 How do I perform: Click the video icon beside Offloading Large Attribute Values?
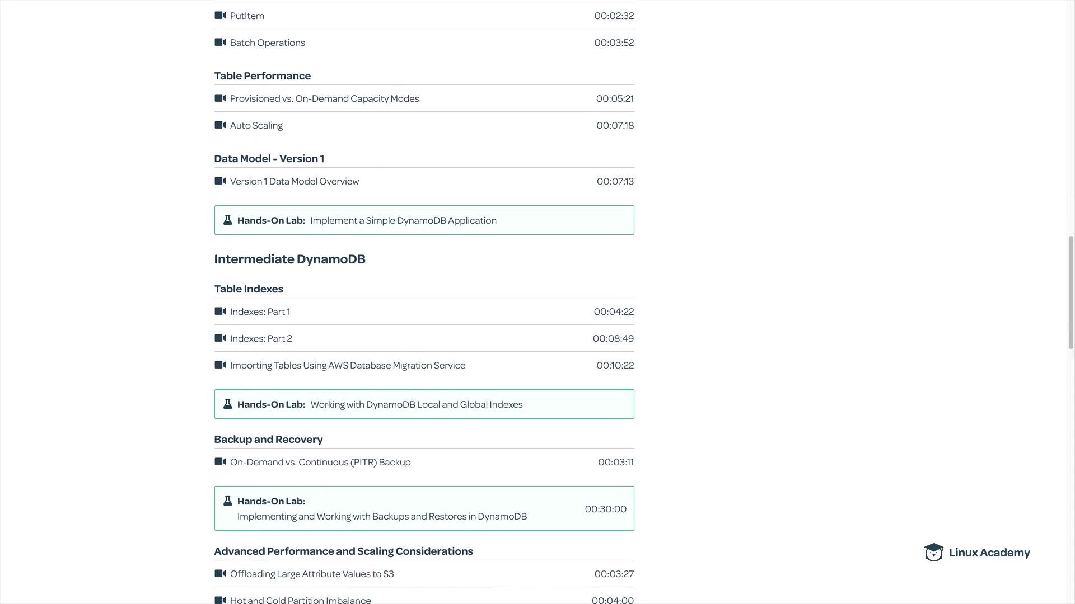click(220, 574)
